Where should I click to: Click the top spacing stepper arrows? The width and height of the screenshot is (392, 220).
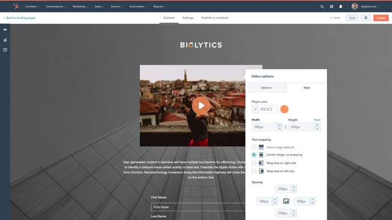click(x=294, y=189)
